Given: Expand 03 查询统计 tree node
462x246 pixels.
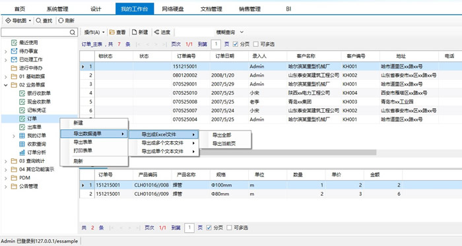Looking at the screenshot, I should tap(5, 162).
